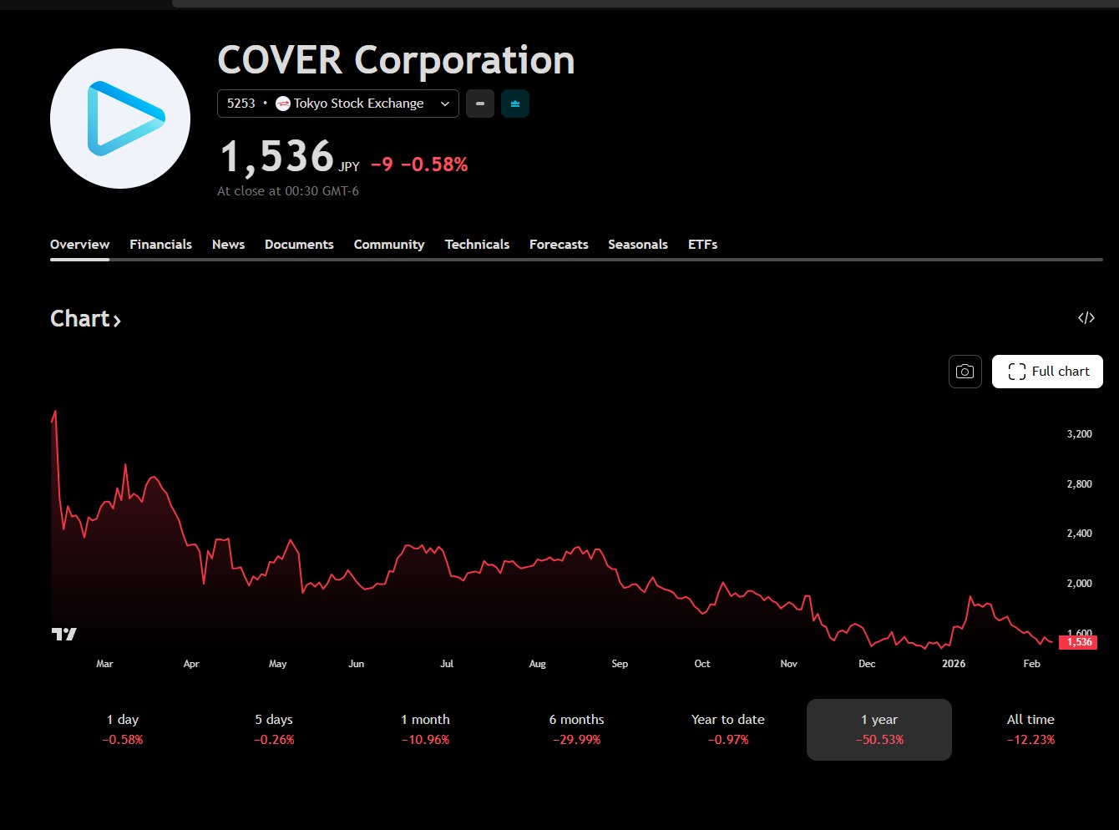This screenshot has height=830, width=1119.
Task: Click the −9 −0.58% change value
Action: point(419,164)
